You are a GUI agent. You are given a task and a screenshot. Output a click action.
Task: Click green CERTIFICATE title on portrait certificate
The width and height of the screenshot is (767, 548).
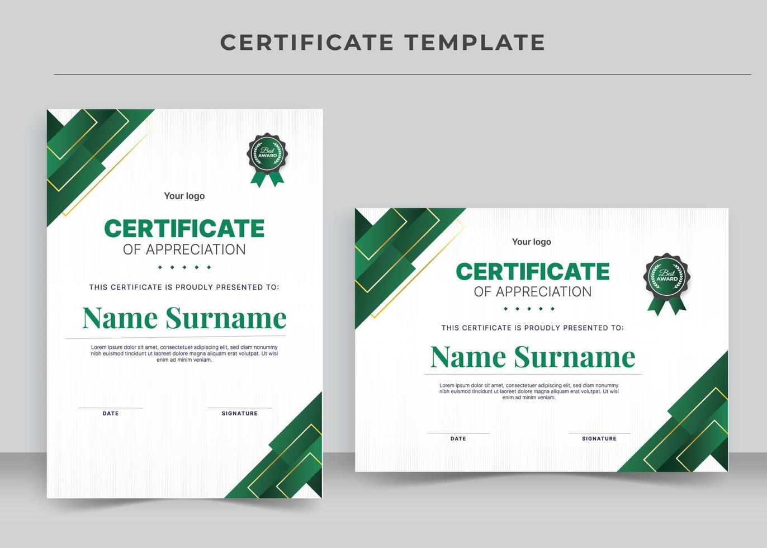184,229
